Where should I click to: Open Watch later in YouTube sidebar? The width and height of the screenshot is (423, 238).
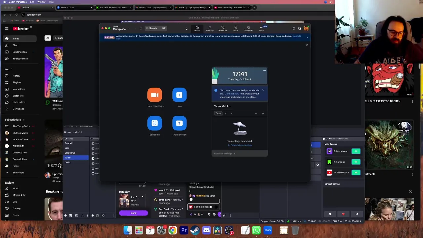point(19,96)
